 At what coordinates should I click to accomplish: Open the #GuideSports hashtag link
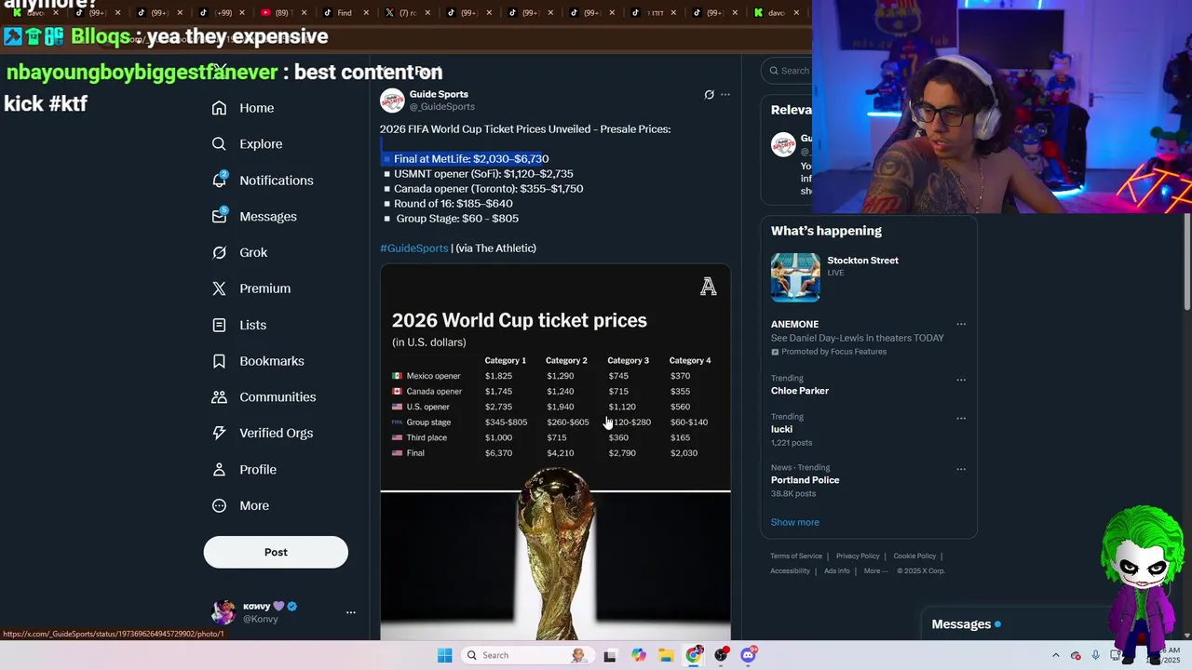[x=413, y=248]
